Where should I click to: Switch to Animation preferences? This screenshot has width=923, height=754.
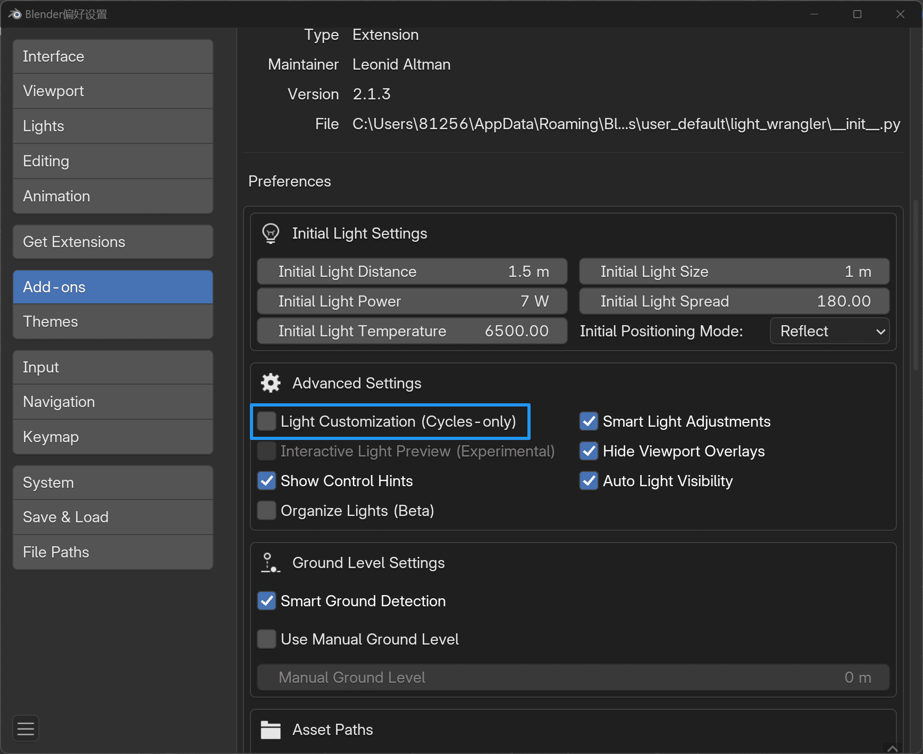113,196
